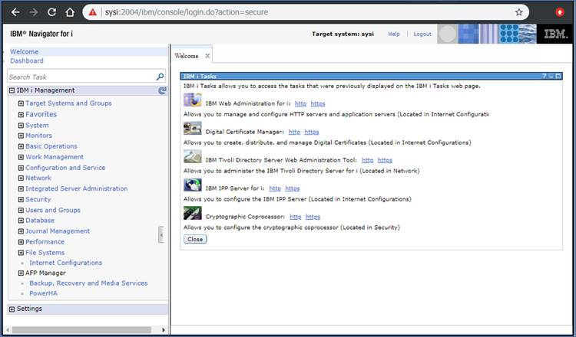The width and height of the screenshot is (576, 337).
Task: Expand the Favorites node
Action: (21, 115)
